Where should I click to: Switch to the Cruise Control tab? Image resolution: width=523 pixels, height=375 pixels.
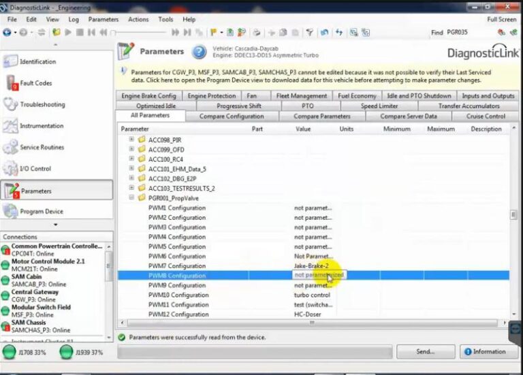pos(486,116)
